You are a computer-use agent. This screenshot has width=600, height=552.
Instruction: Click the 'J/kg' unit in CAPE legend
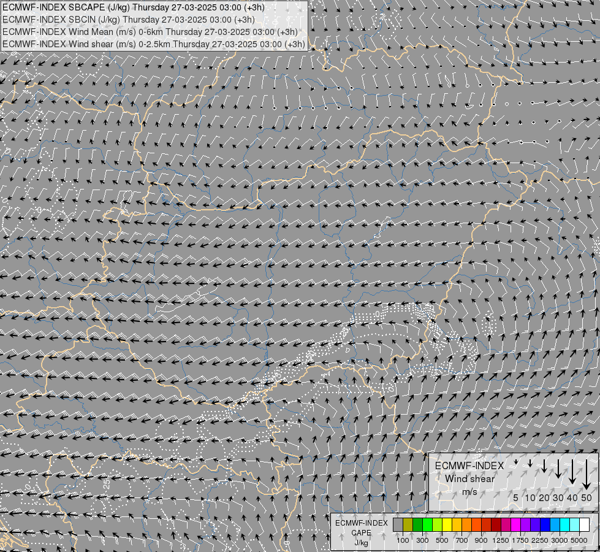tap(361, 543)
